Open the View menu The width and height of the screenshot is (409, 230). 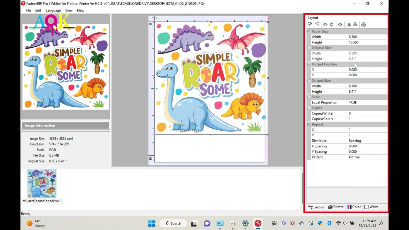point(69,11)
